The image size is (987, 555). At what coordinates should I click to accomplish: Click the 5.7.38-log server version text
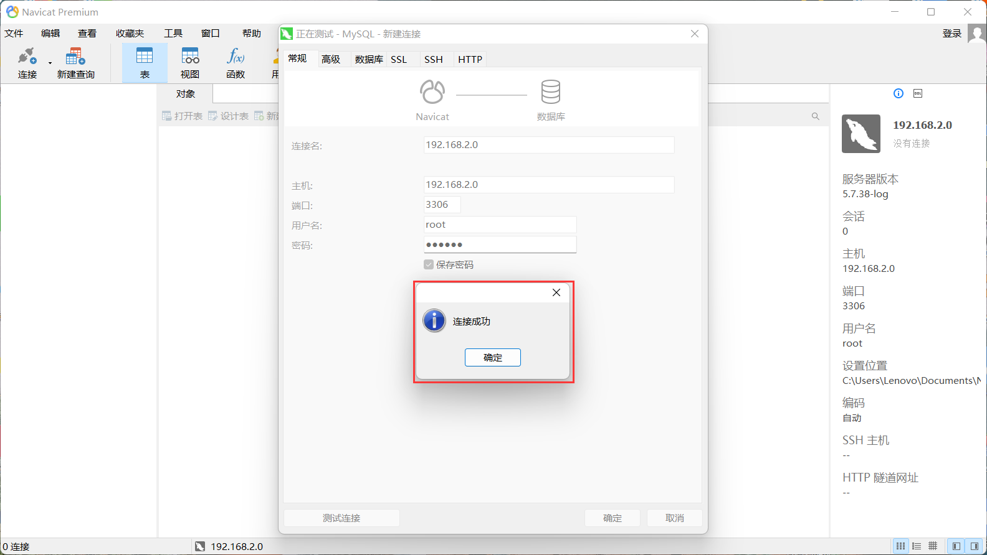(865, 194)
